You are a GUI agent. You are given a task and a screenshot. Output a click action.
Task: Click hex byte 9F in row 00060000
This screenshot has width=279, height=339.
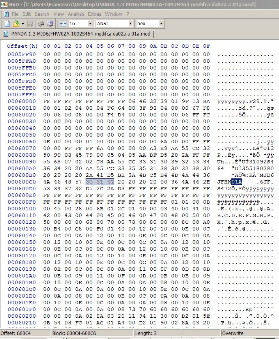point(185,101)
